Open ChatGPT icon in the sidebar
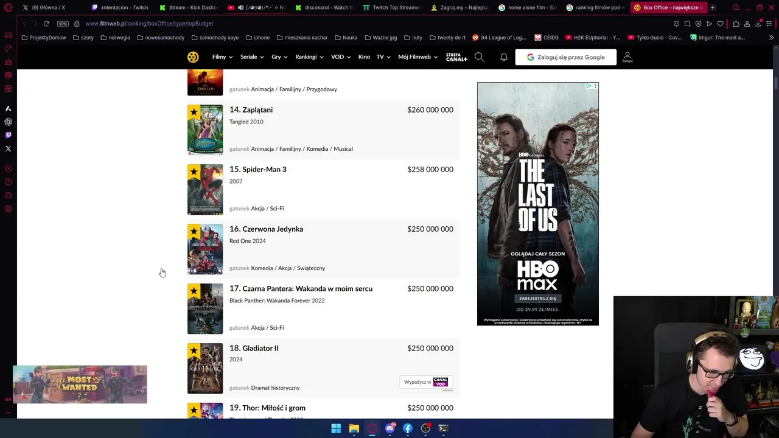 [8, 122]
